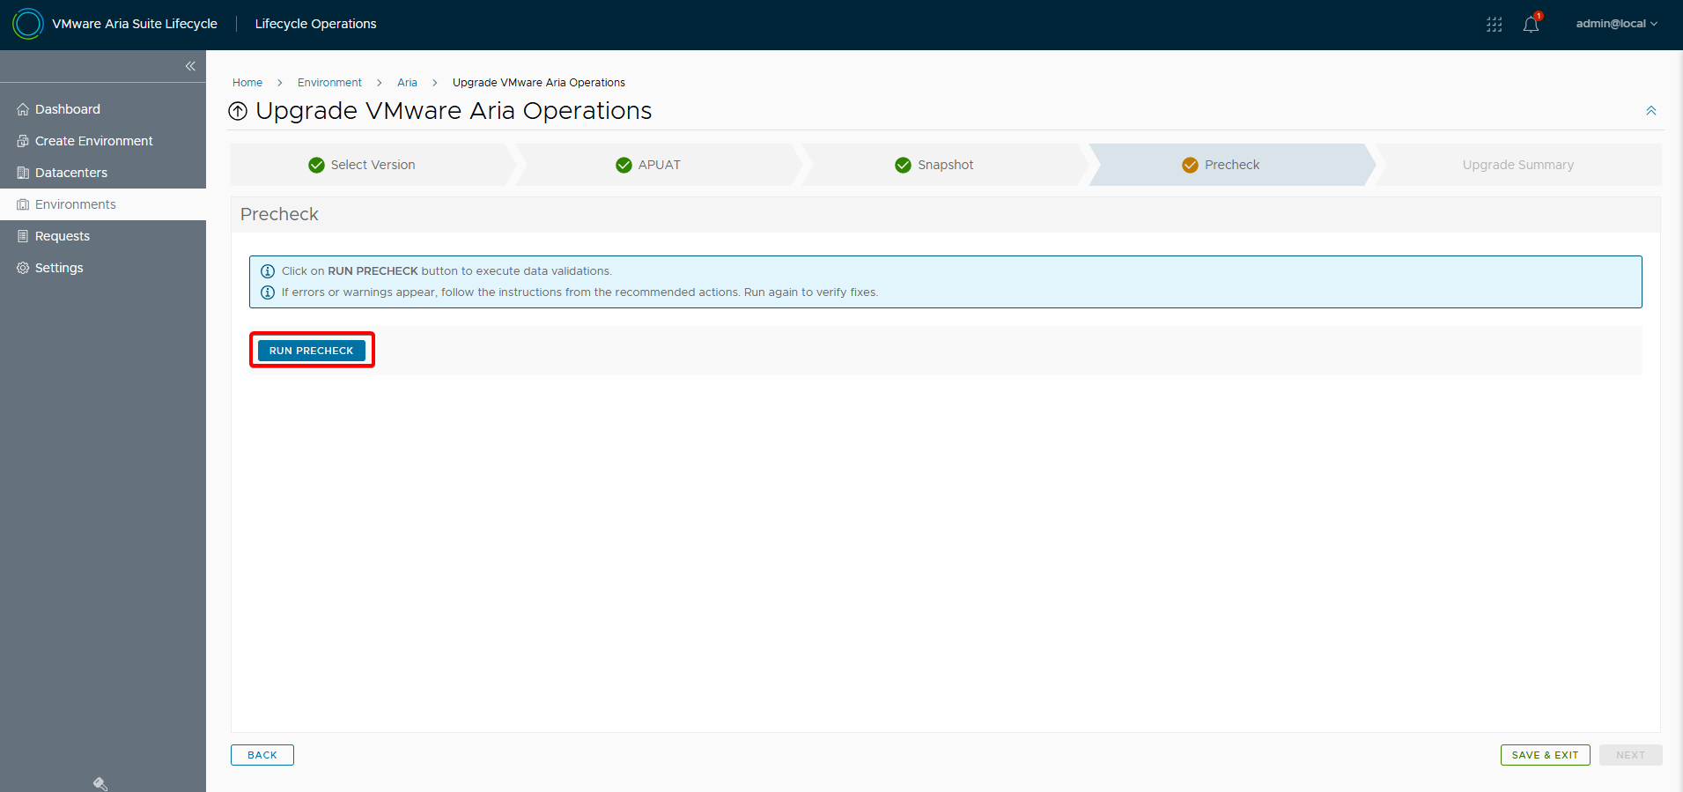Click the Settings gear icon

point(23,268)
